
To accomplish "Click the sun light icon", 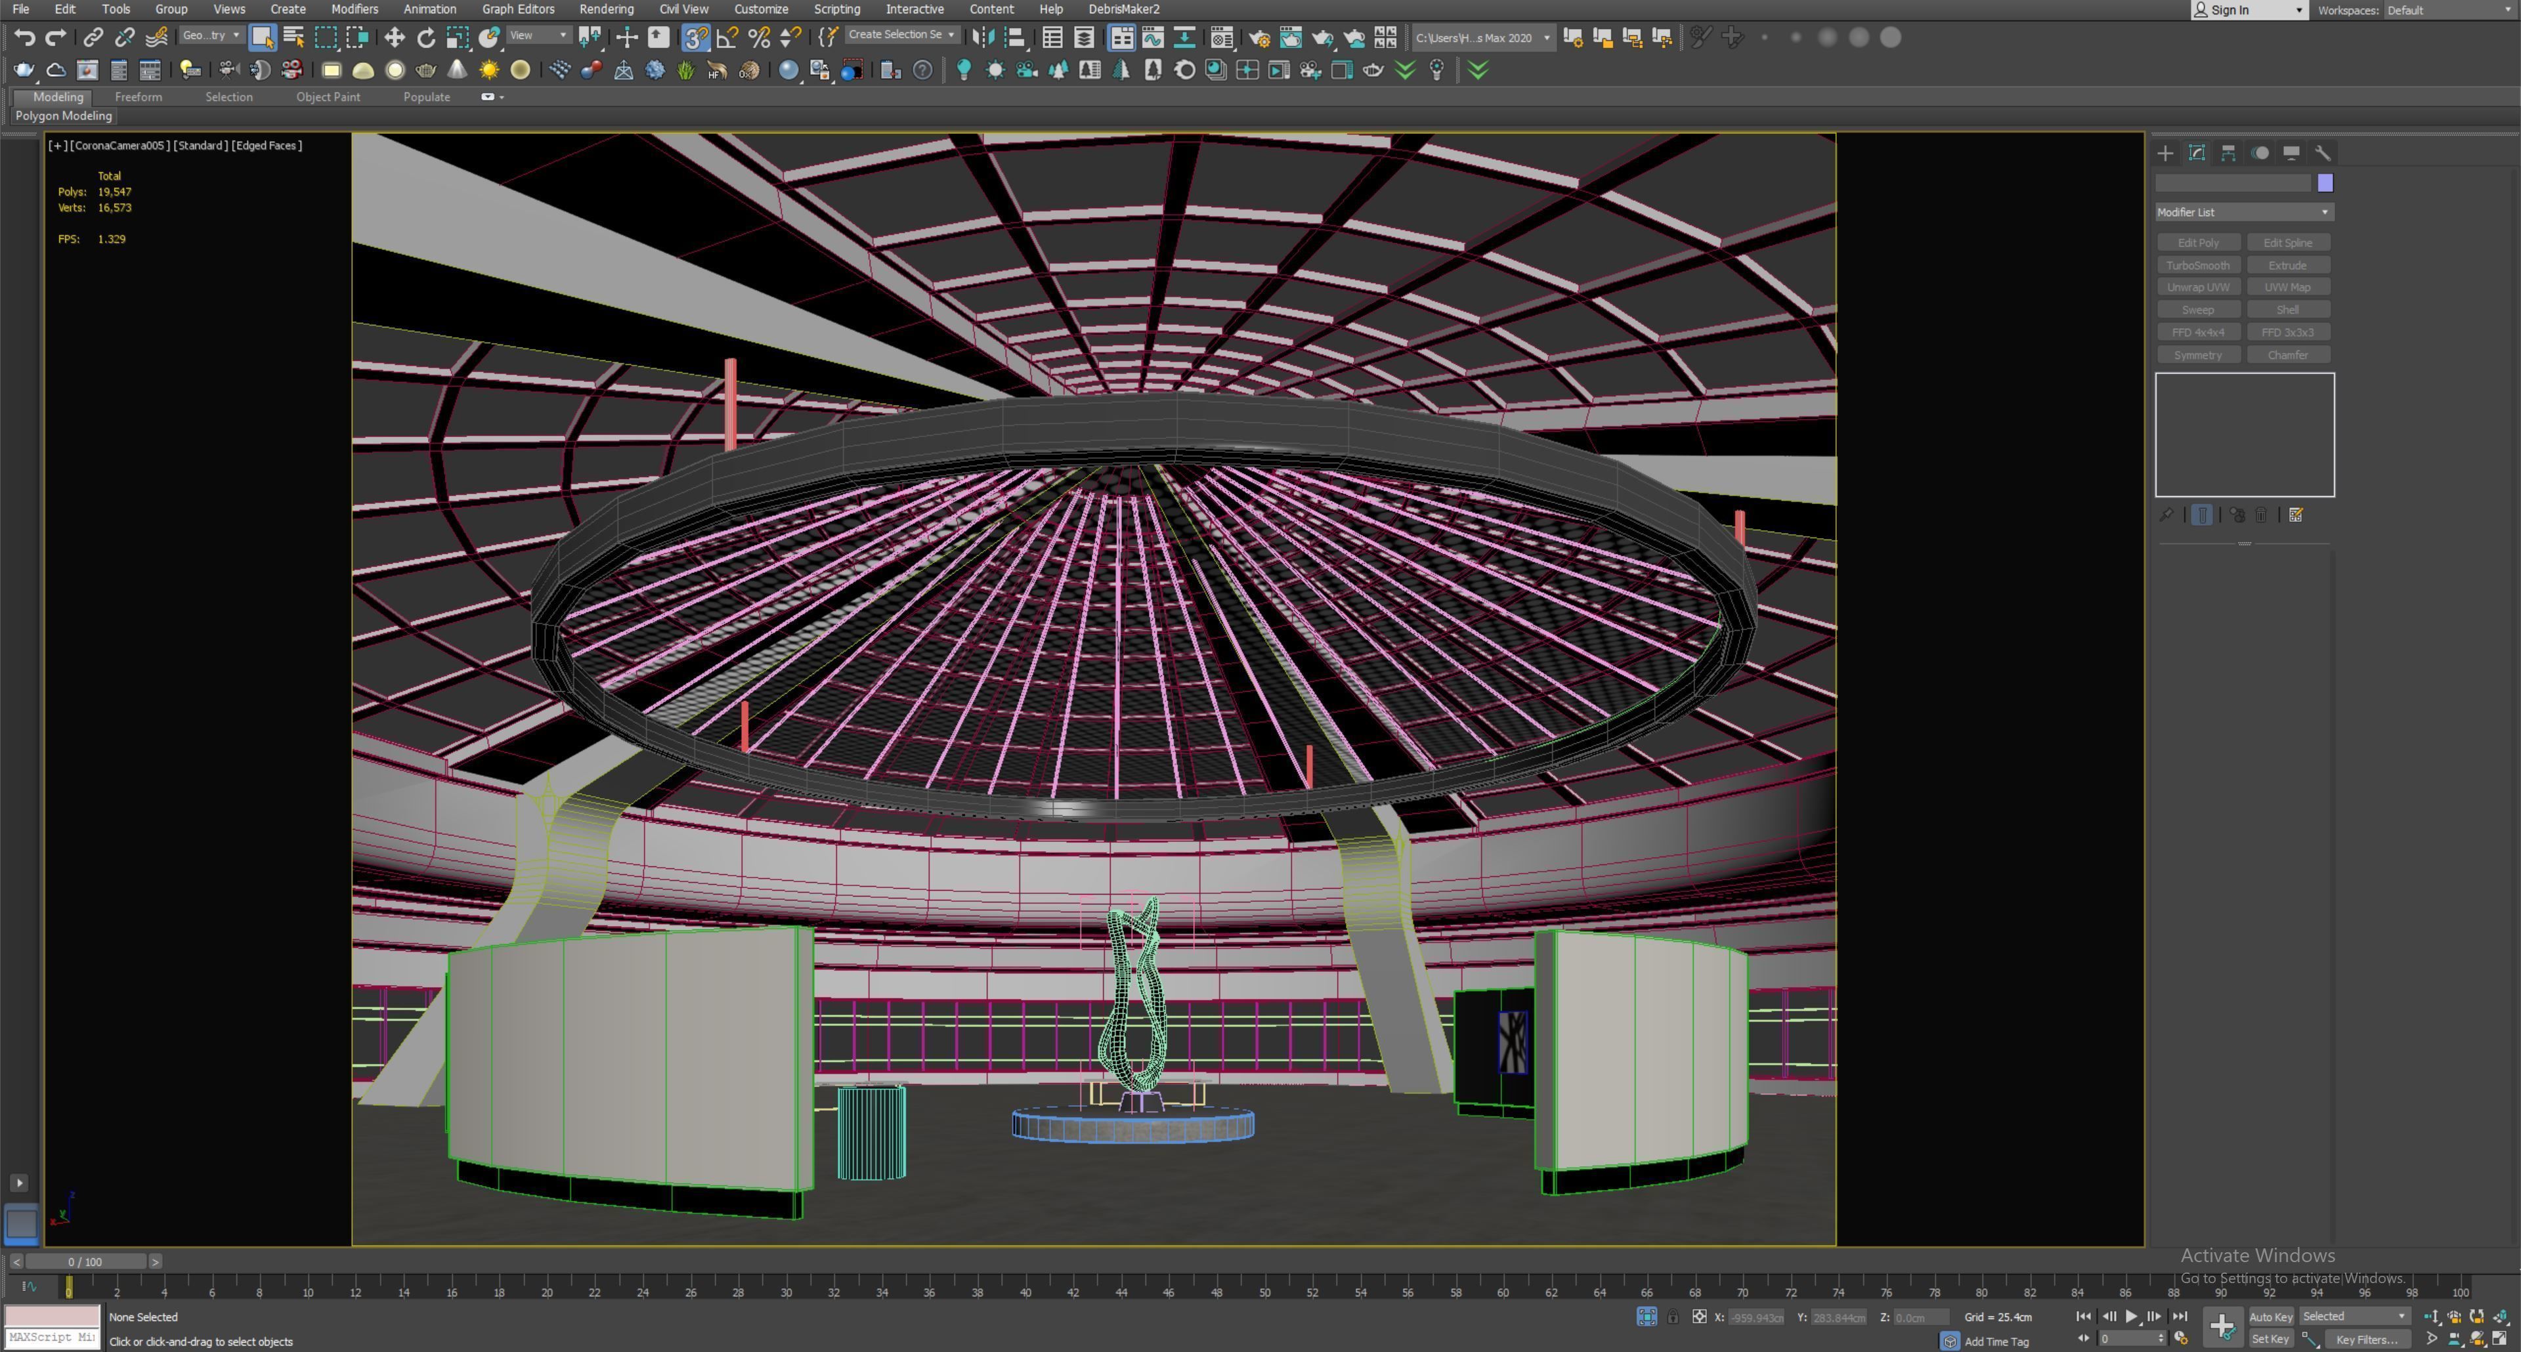I will (488, 70).
